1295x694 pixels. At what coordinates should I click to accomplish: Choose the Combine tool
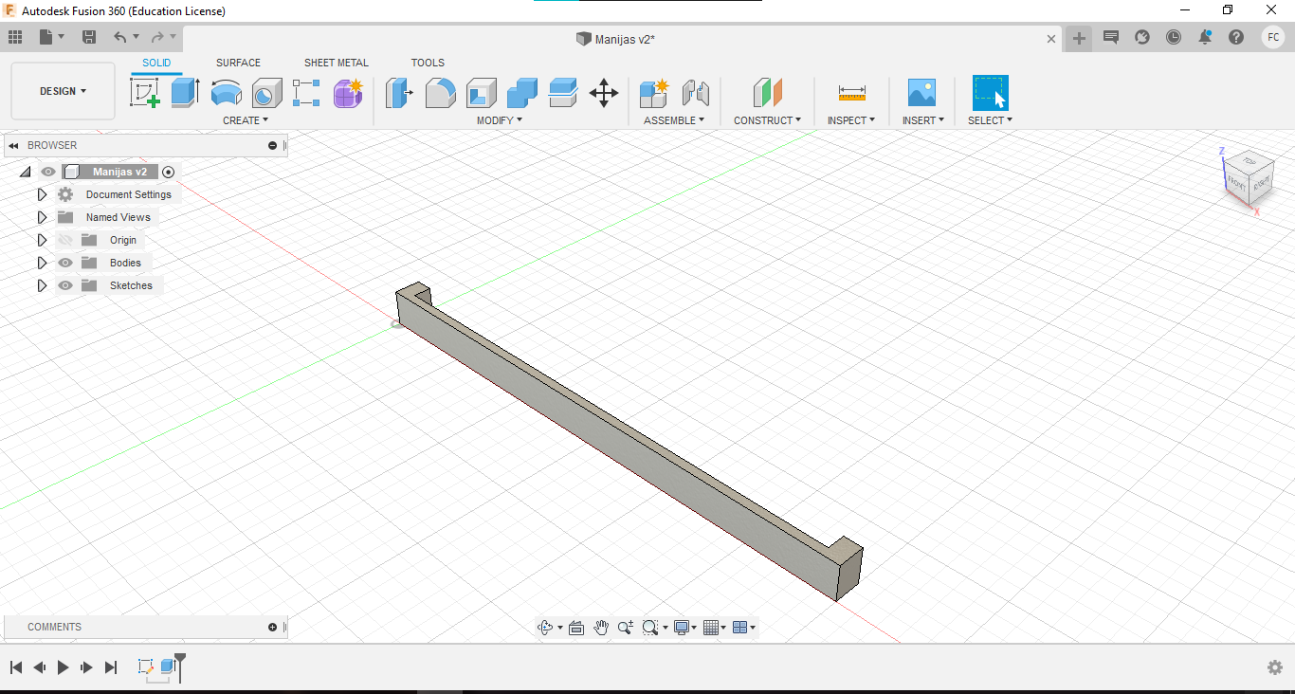521,93
